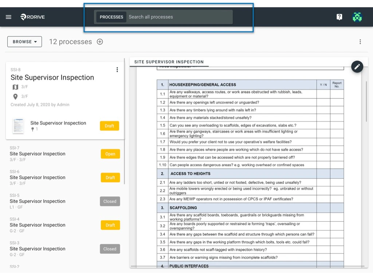373x280 pixels.
Task: Select the SITE SUPERVISOR INSPECTION tab
Action: coord(169,62)
